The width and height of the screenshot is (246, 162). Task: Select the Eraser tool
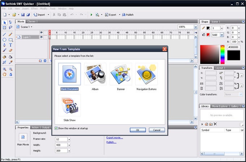click(x=10, y=50)
